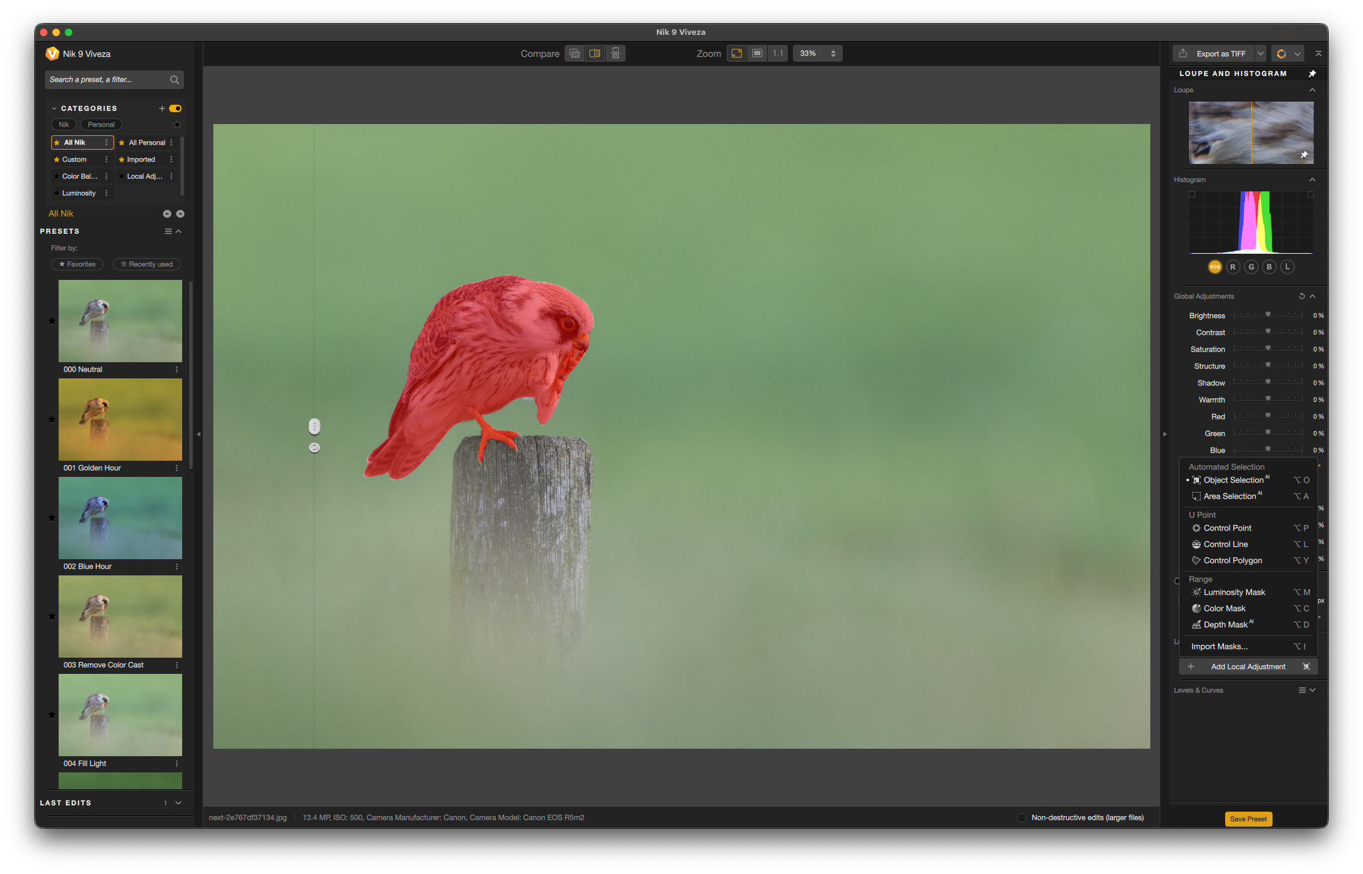The image size is (1363, 874).
Task: Toggle the Categories switch
Action: coord(175,108)
